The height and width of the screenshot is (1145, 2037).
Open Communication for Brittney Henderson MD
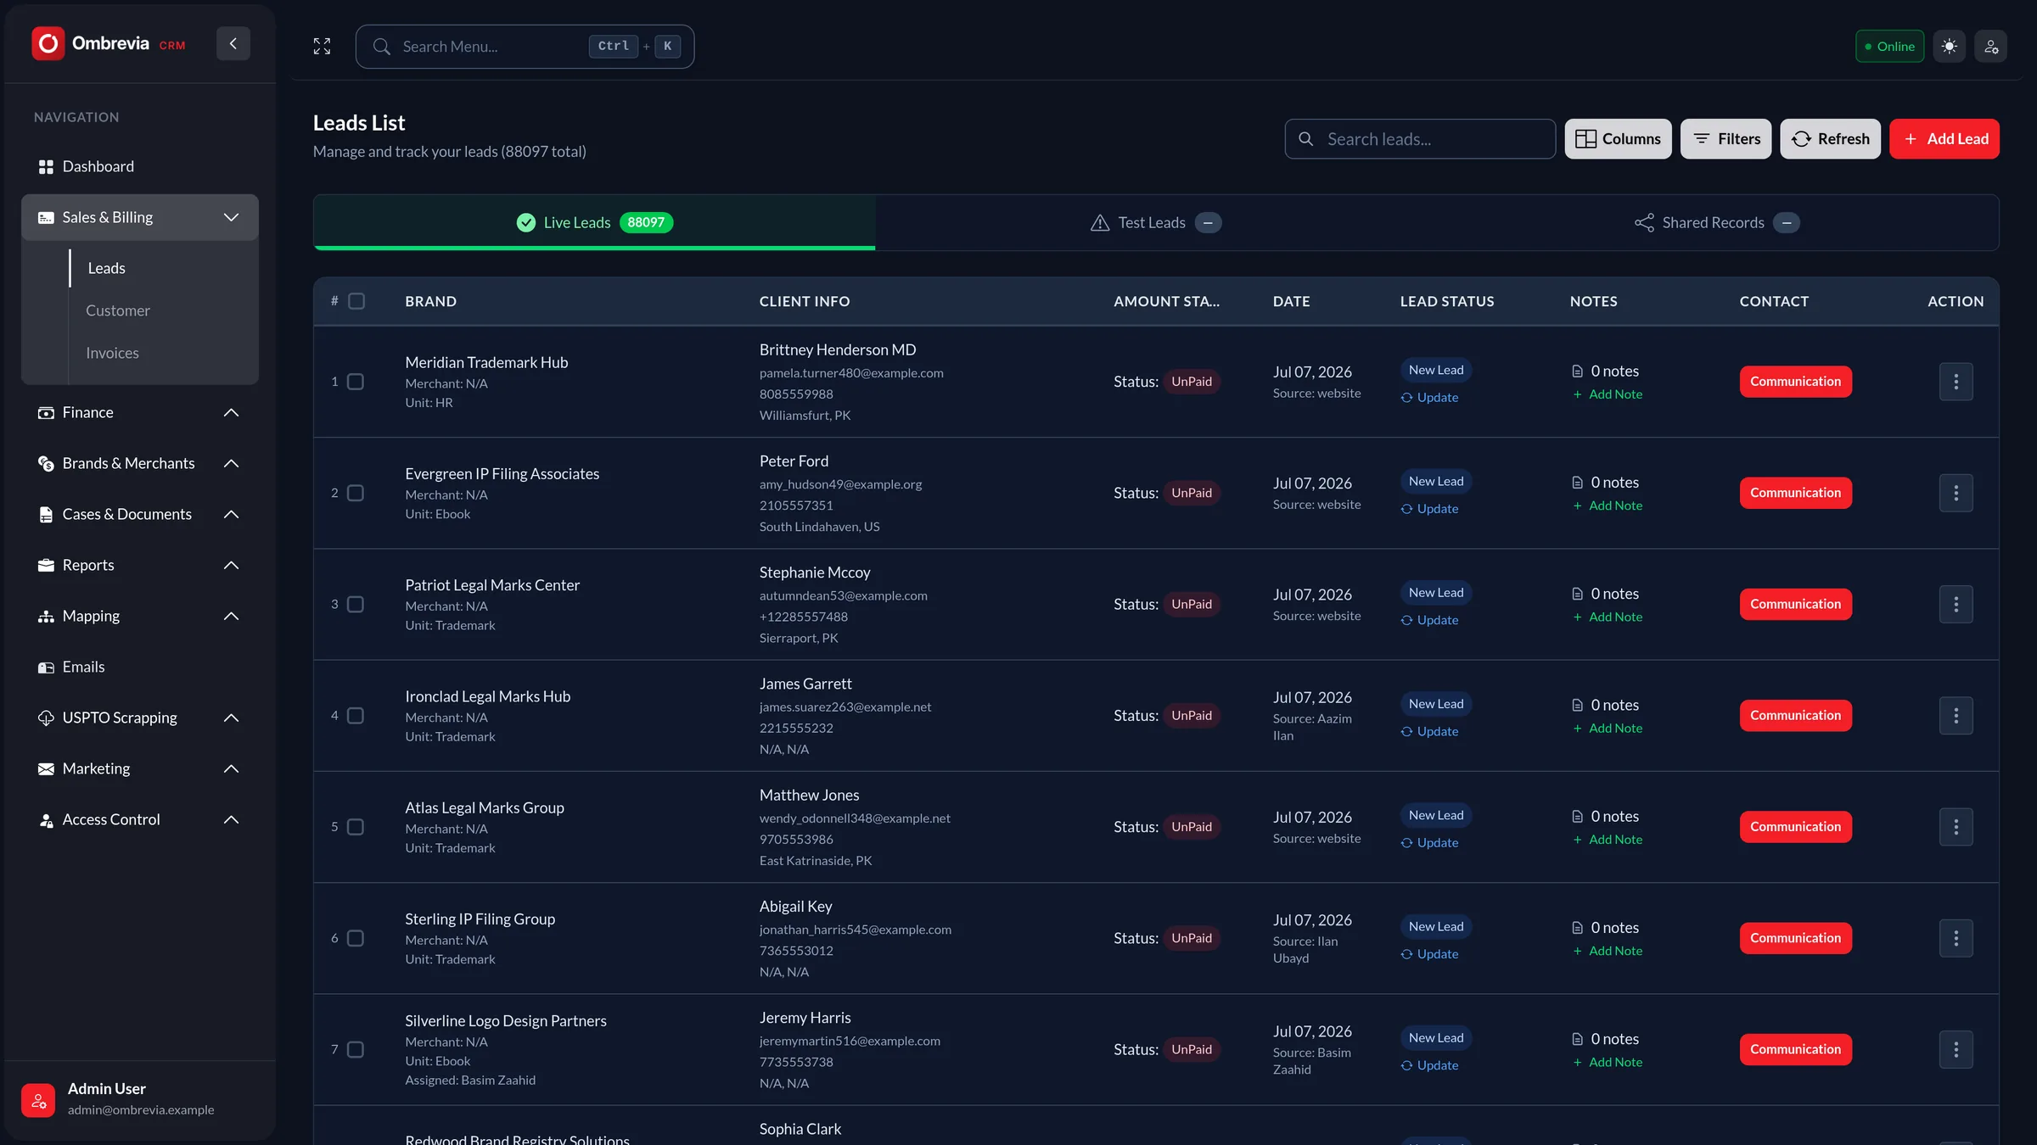[x=1795, y=382]
